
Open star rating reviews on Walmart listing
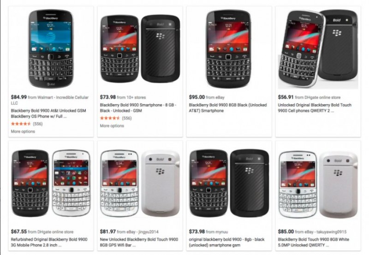[27, 124]
